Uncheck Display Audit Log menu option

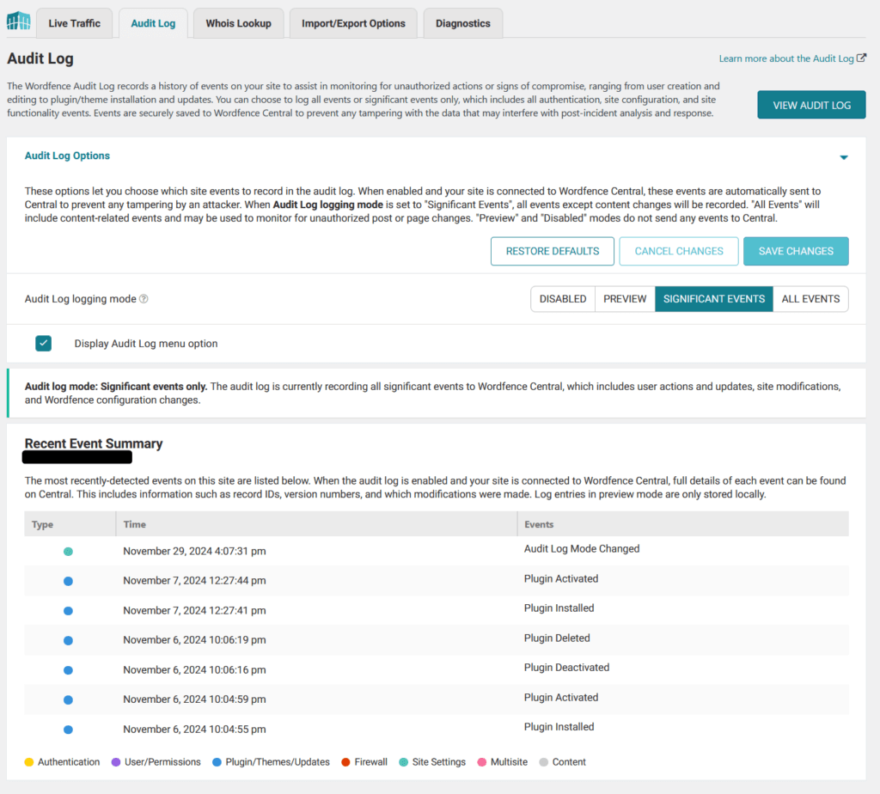pos(43,343)
